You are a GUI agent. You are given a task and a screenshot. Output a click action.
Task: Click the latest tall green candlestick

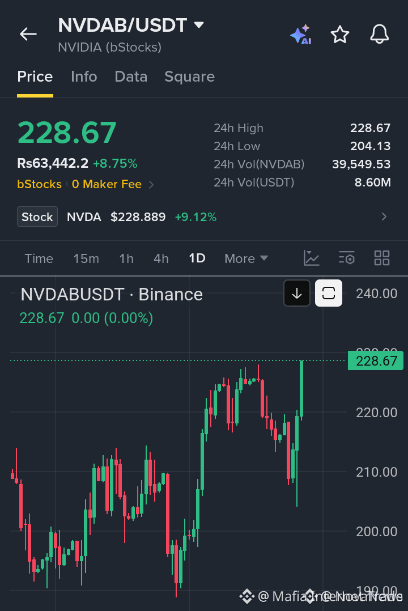(301, 390)
